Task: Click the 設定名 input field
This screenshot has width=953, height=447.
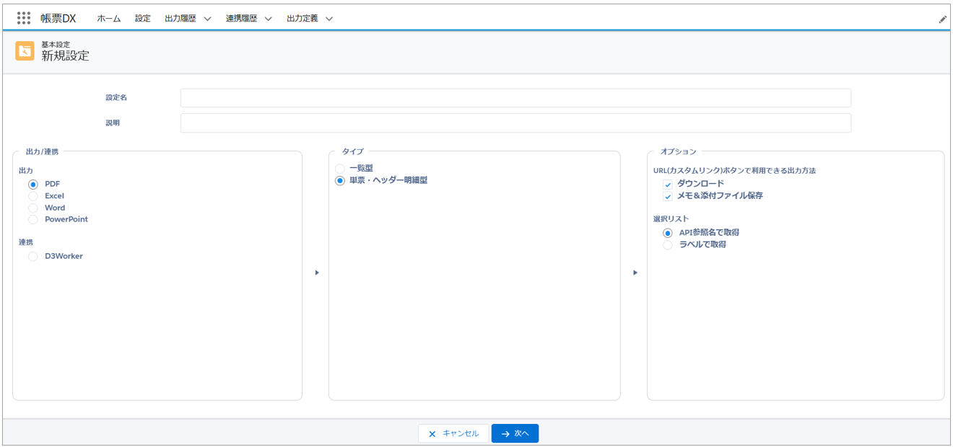Action: point(515,98)
